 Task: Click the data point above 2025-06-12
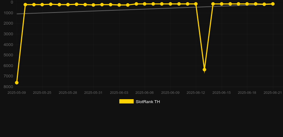click(196, 4)
